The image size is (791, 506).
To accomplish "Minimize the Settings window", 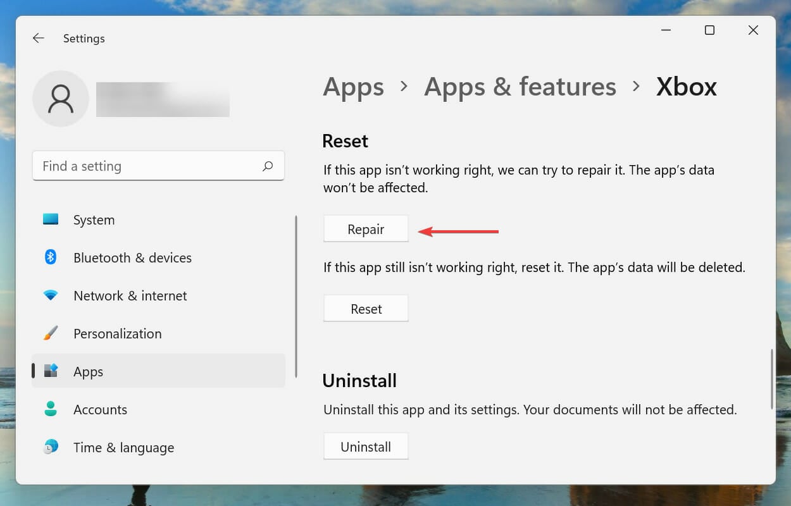I will [x=666, y=30].
